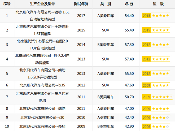Open the 第八代索纳塔 entry

coord(42,97)
